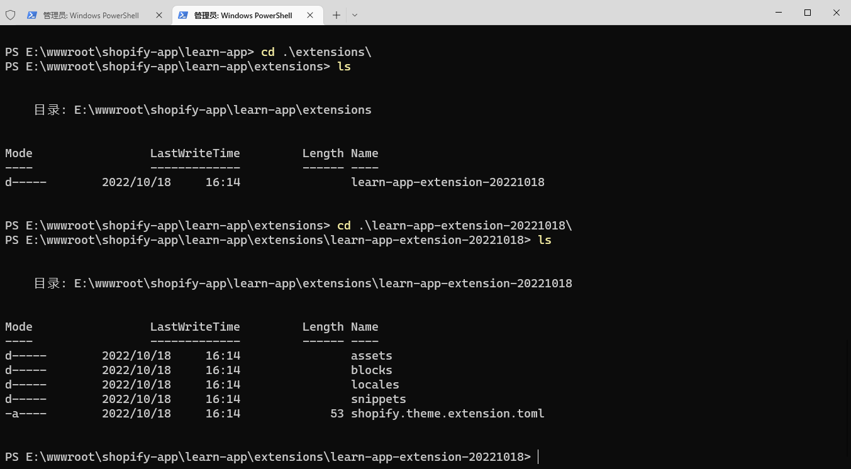The image size is (851, 469).
Task: Expand the new tab profile dropdown chevron
Action: (355, 15)
